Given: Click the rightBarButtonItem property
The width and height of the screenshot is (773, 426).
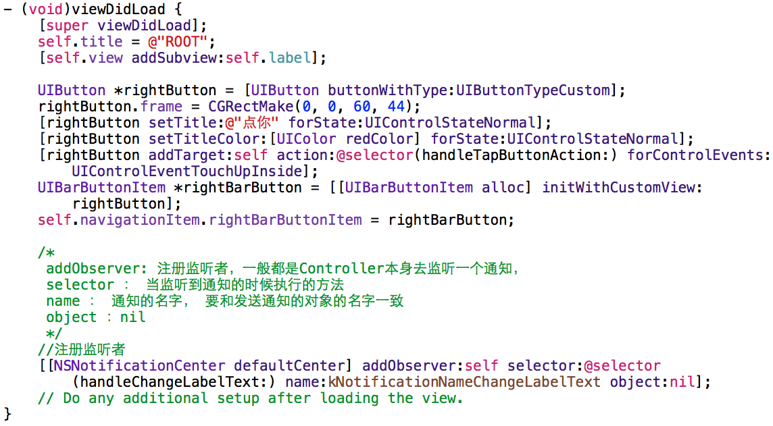Looking at the screenshot, I should pos(289,220).
